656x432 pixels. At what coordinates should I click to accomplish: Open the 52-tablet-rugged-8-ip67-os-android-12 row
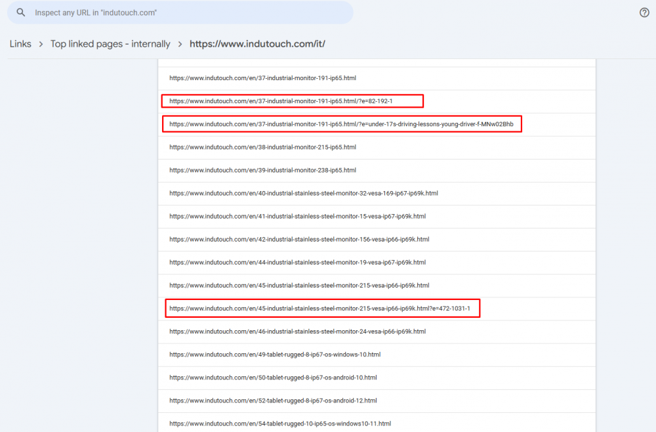point(377,400)
